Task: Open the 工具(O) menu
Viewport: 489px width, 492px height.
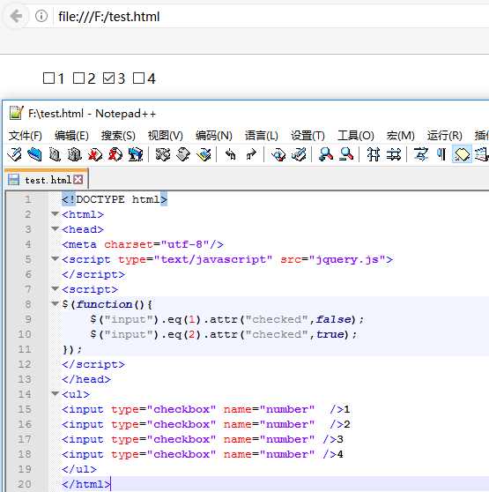Action: point(356,136)
